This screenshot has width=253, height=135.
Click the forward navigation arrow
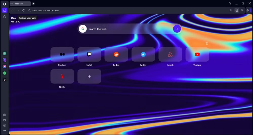coord(18,10)
